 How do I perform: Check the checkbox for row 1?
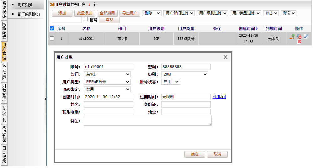click(x=52, y=38)
